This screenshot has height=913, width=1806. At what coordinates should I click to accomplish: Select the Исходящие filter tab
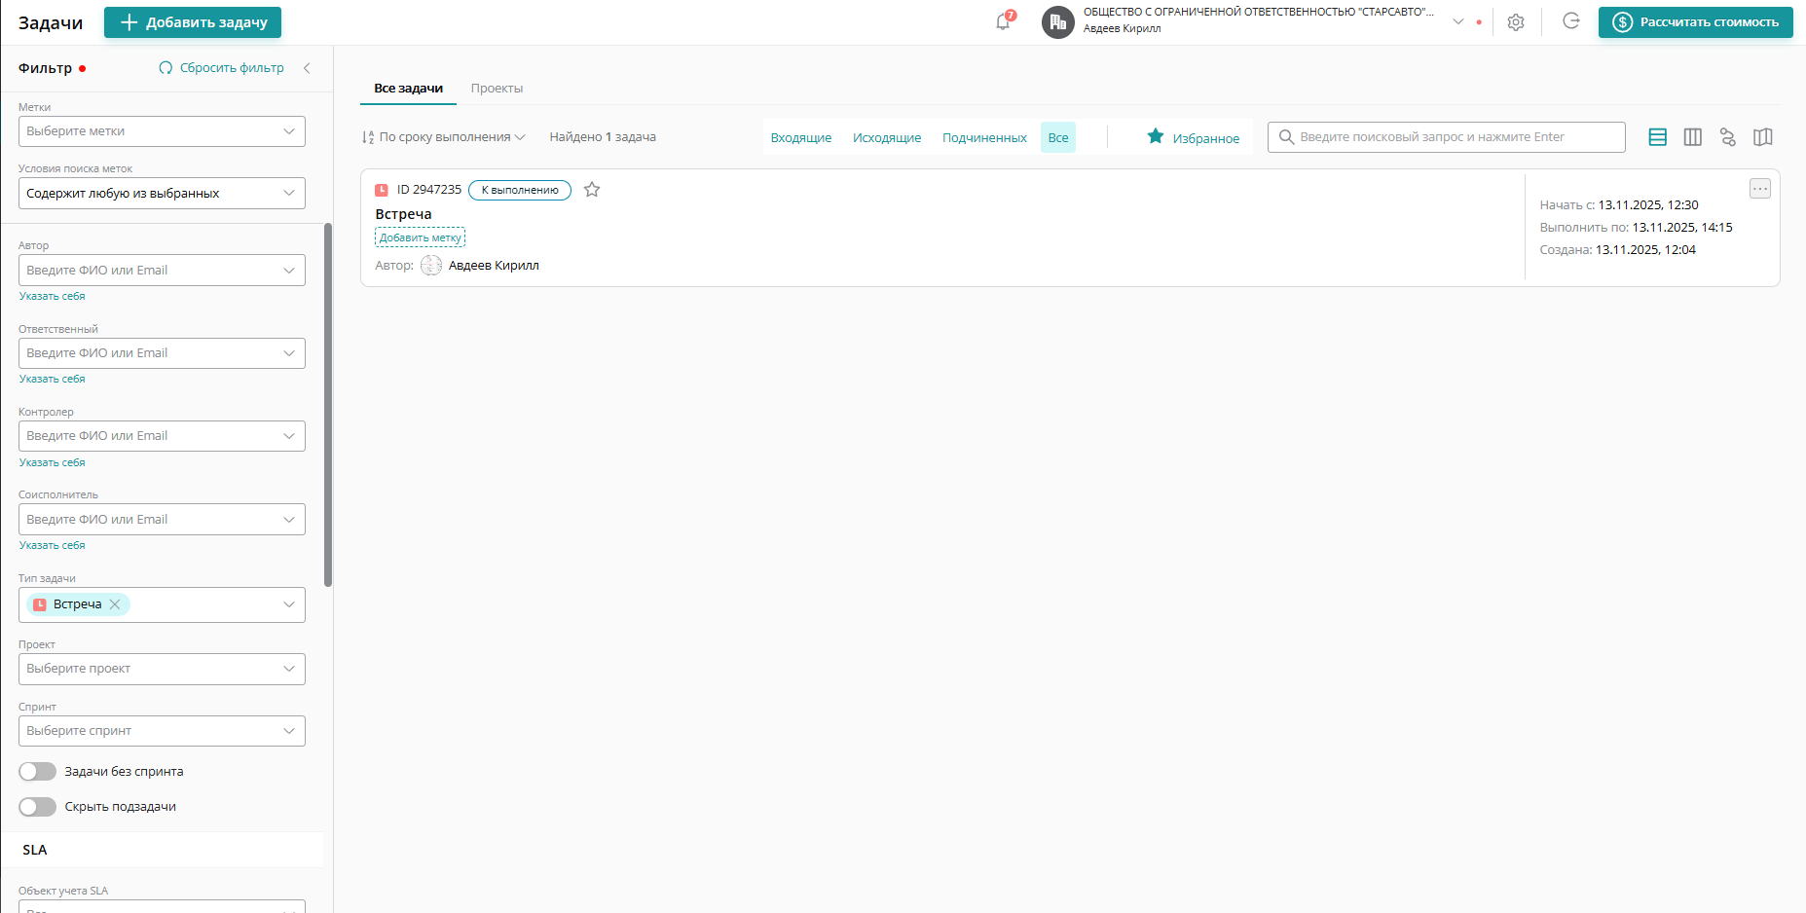tap(887, 138)
